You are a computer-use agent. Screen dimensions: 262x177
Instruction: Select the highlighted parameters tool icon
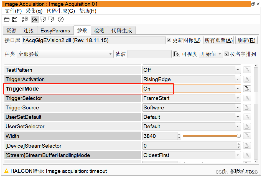(x=34, y=19)
